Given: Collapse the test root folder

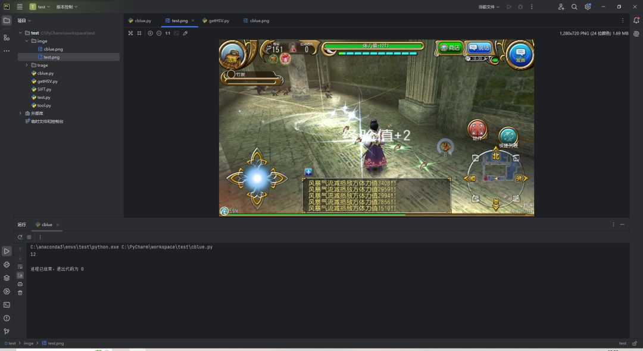Looking at the screenshot, I should click(x=20, y=33).
